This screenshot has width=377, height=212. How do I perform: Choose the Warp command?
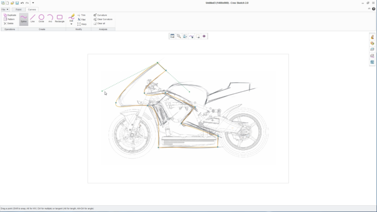82,24
